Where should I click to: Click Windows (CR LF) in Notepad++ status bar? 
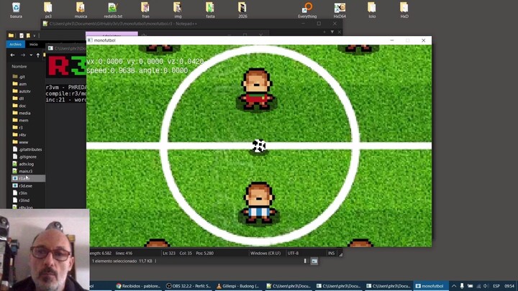coord(265,253)
